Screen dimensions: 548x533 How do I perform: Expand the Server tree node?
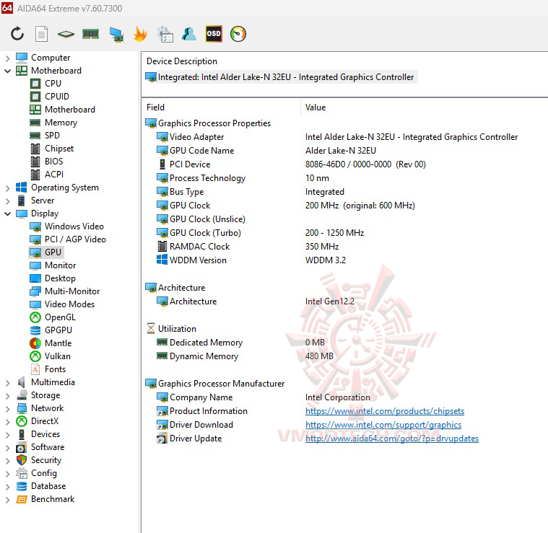[7, 201]
